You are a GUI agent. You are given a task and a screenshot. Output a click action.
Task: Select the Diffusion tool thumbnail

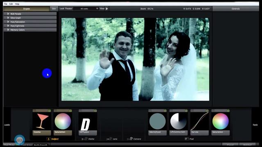click(88, 121)
